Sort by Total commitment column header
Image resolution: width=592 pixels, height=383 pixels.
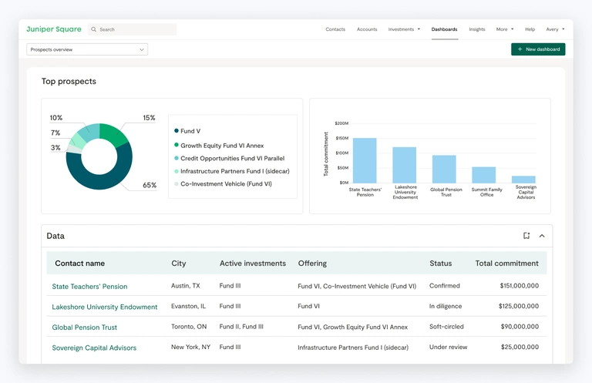point(506,264)
